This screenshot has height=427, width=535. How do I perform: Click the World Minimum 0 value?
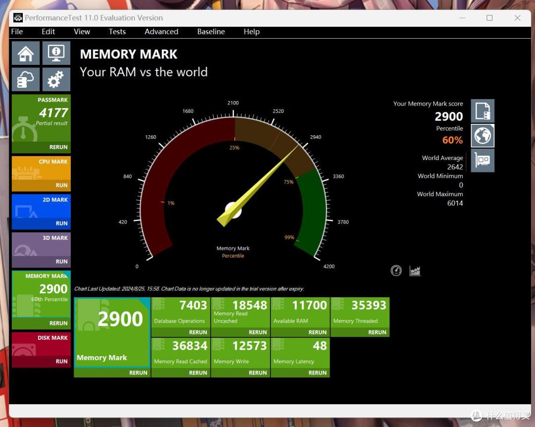pyautogui.click(x=461, y=185)
